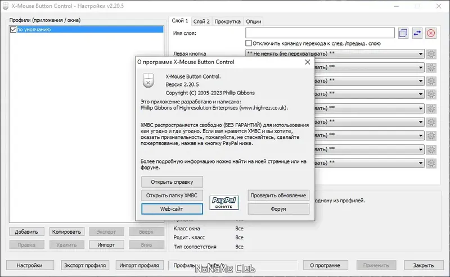
Task: Open settings gear for Левая кнопка row
Action: pos(431,54)
